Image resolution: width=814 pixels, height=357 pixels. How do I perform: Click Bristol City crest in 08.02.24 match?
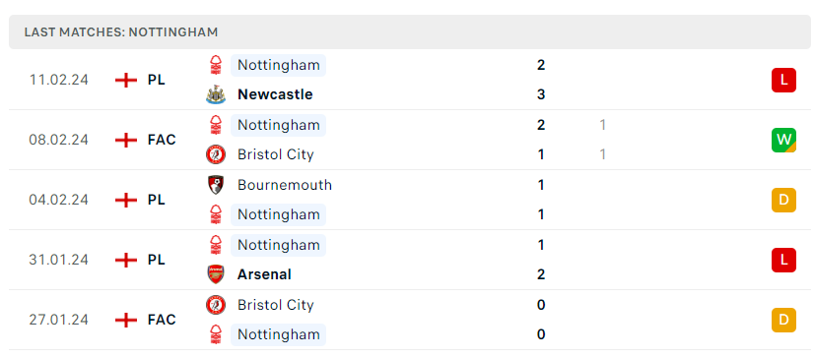tap(216, 154)
